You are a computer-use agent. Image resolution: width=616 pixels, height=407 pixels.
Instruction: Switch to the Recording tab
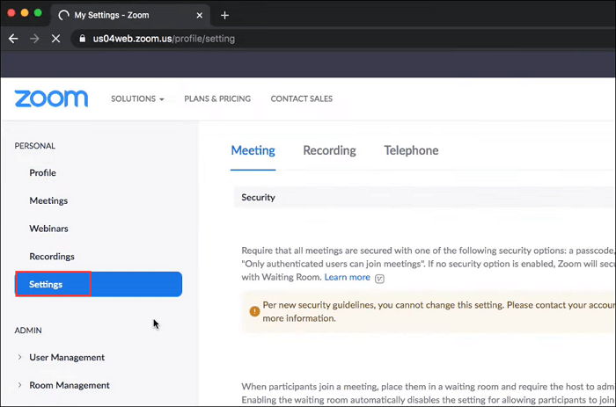(329, 150)
